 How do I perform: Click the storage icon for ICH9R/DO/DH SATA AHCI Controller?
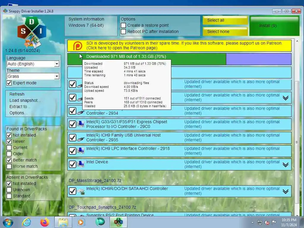81,191
